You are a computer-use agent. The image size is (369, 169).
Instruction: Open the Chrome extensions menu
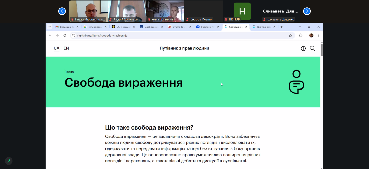[x=300, y=36]
